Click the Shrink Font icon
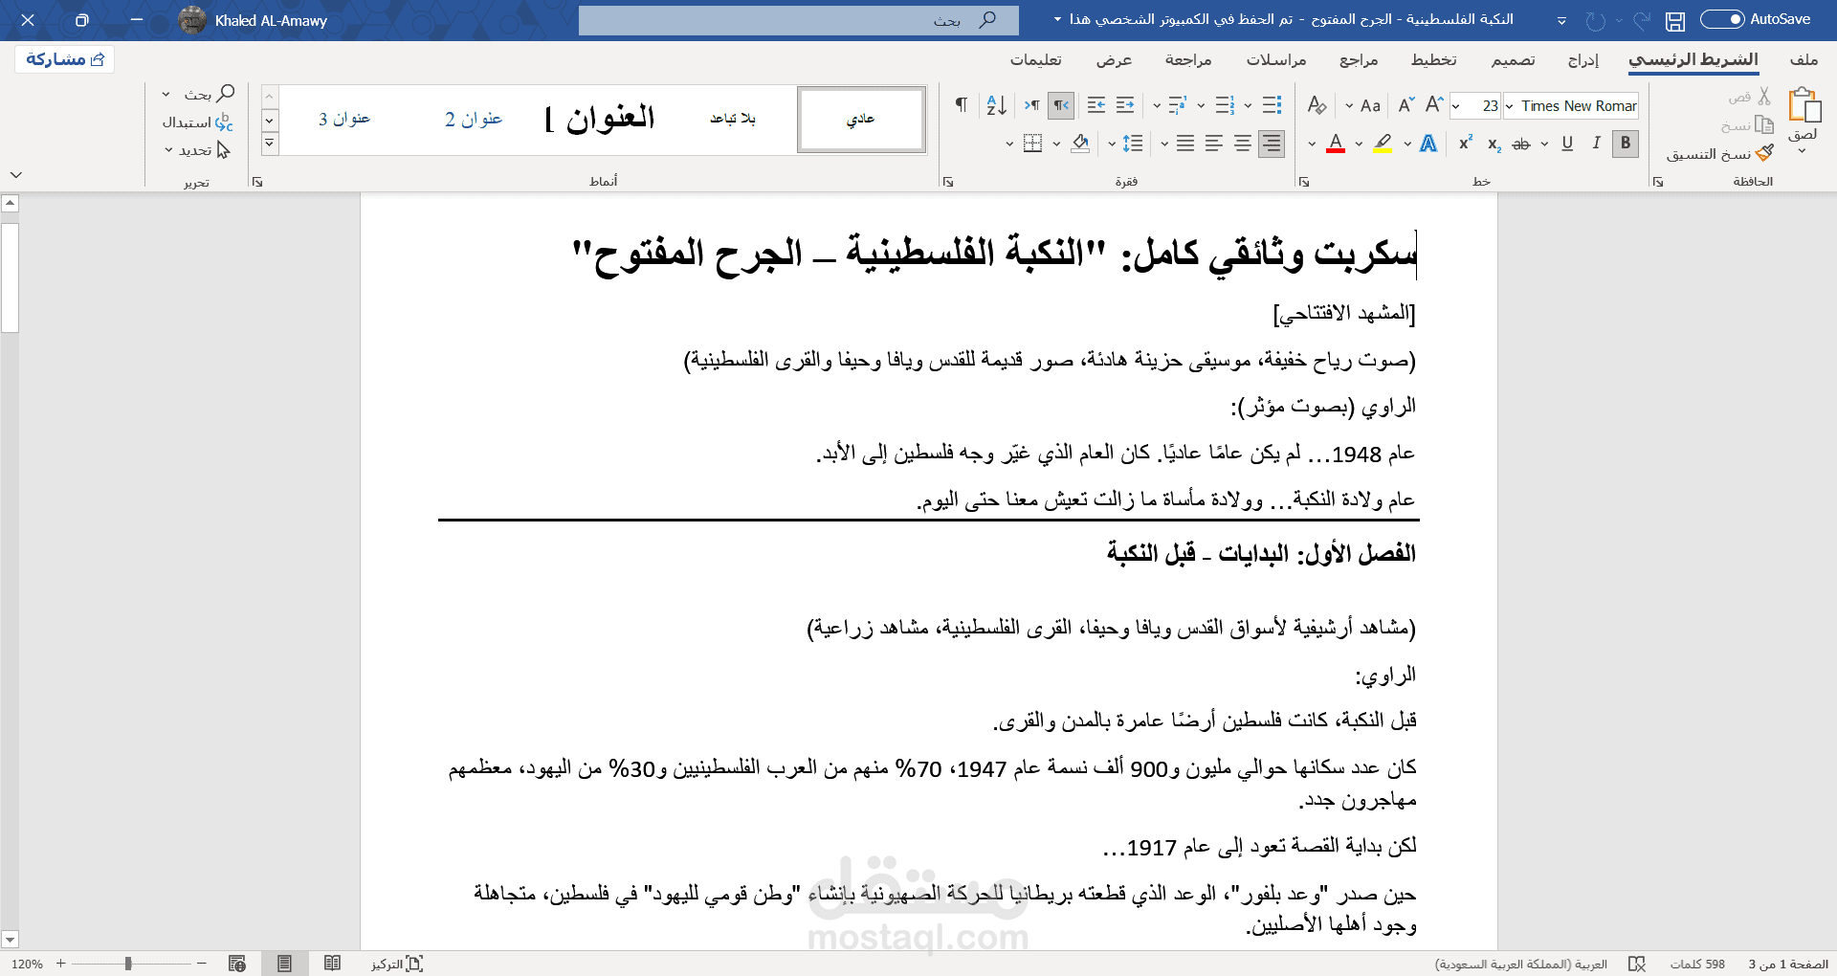Screen dimensions: 1837x976 1405,105
